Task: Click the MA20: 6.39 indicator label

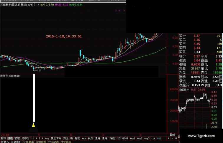Action: coord(62,5)
